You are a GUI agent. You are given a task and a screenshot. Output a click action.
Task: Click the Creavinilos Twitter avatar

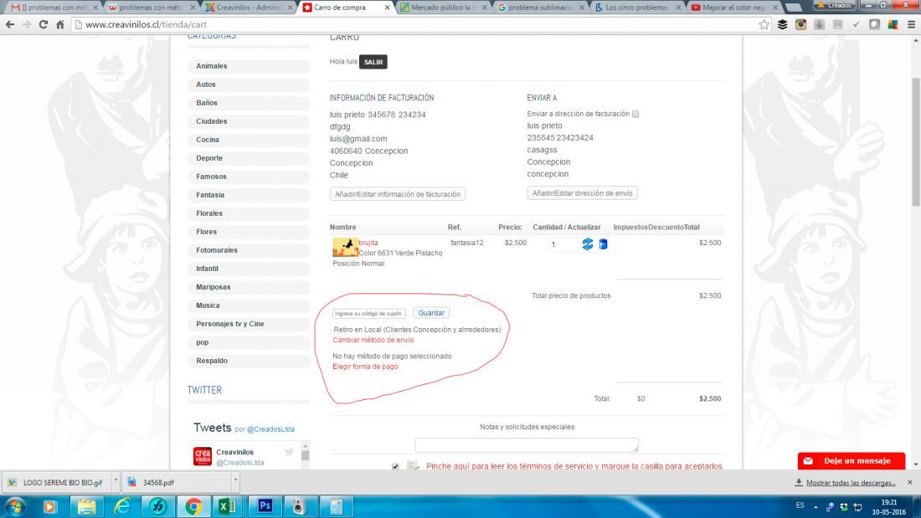point(203,456)
